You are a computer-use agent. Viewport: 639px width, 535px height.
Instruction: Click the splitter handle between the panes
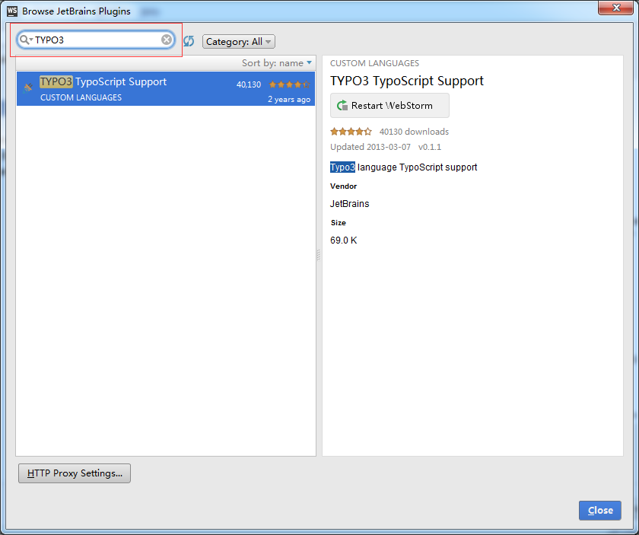(x=319, y=255)
